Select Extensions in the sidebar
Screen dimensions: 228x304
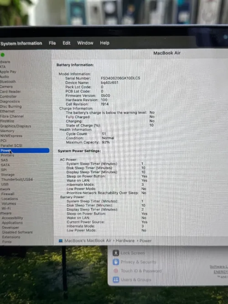pos(11,237)
